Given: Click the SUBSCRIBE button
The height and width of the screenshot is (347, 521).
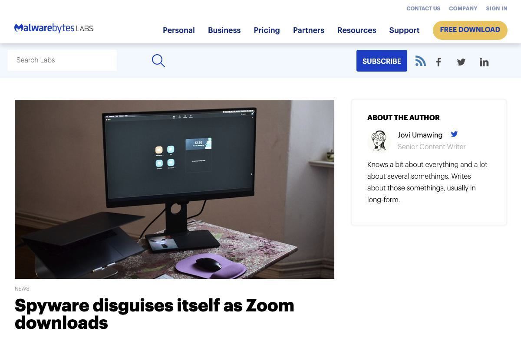Looking at the screenshot, I should point(382,61).
